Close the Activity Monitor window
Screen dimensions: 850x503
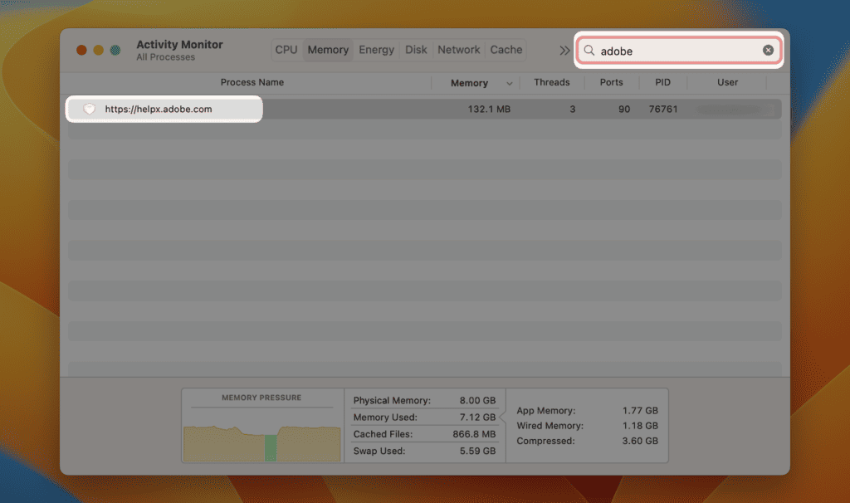(81, 50)
